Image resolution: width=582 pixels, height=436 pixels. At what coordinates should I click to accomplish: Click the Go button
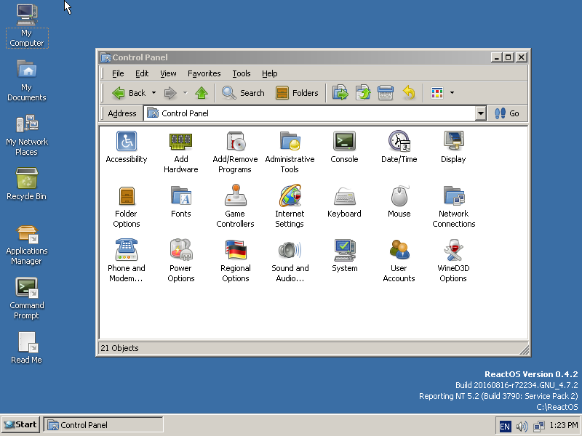click(x=506, y=113)
